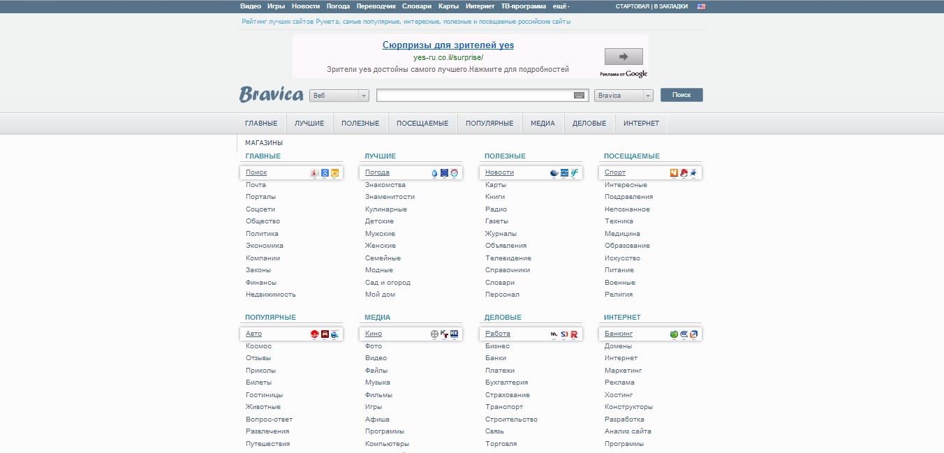Select ТВ-программа in the top bar

[524, 6]
